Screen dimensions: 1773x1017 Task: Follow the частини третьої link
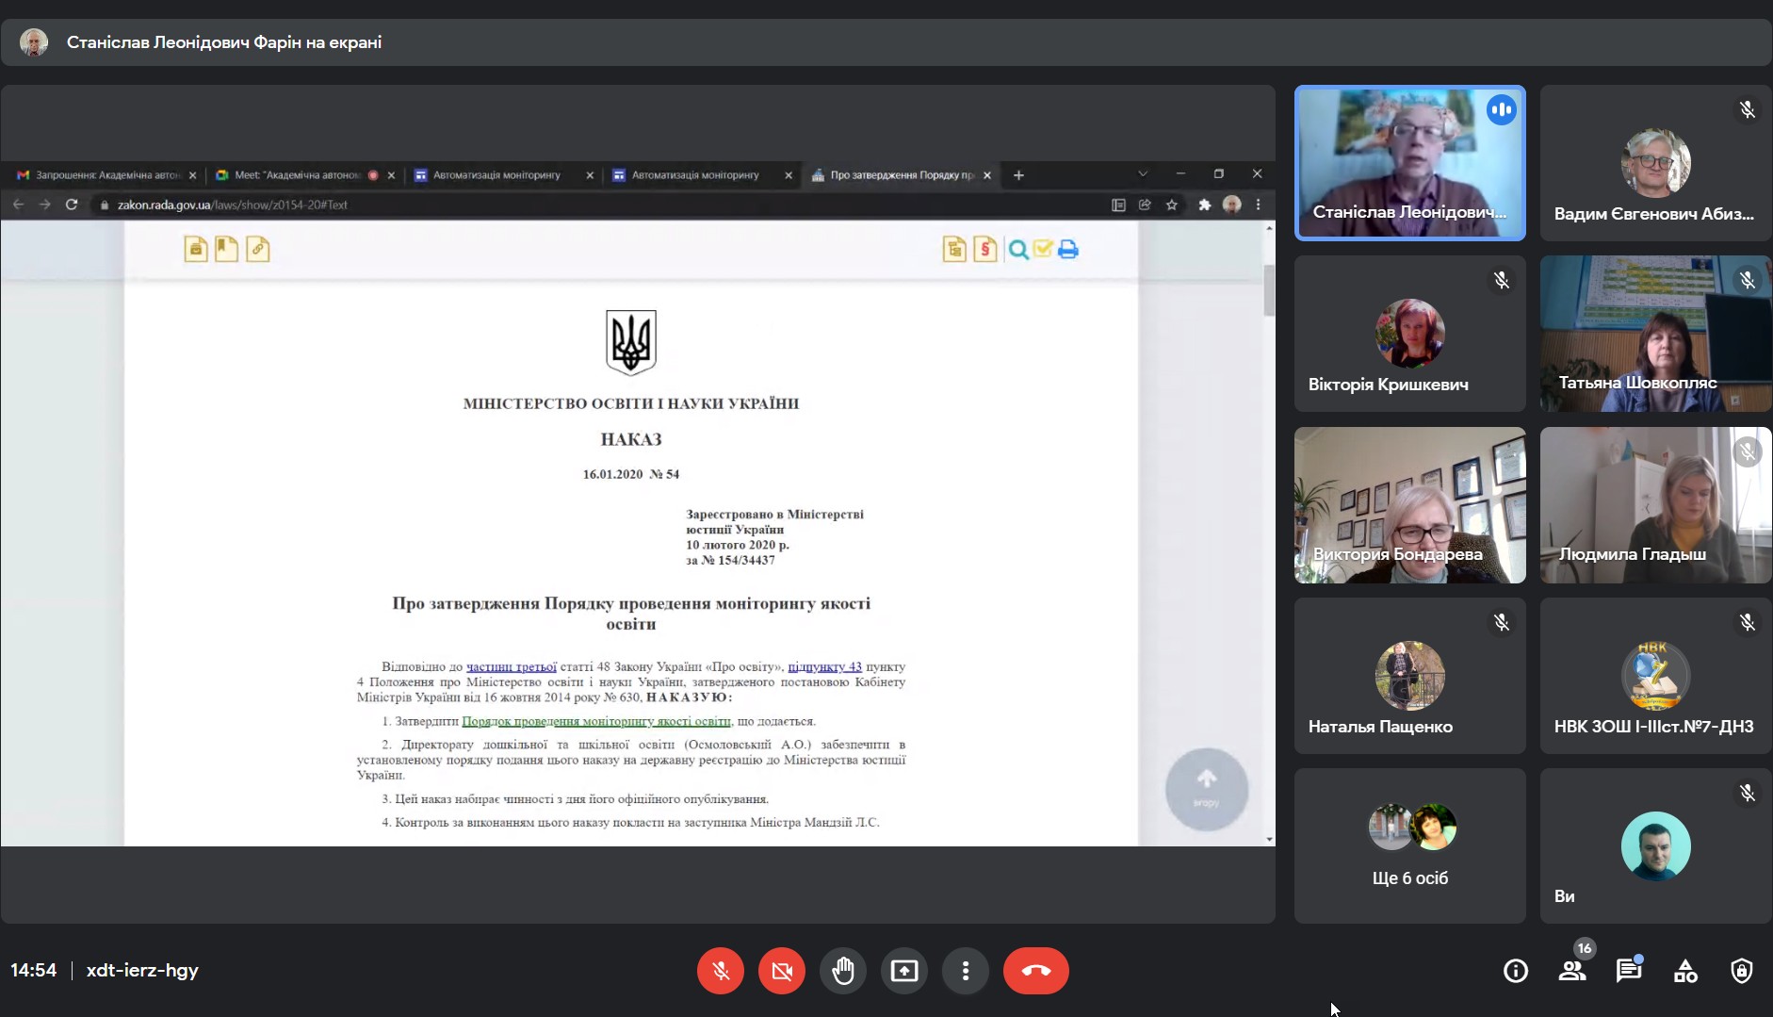point(512,666)
